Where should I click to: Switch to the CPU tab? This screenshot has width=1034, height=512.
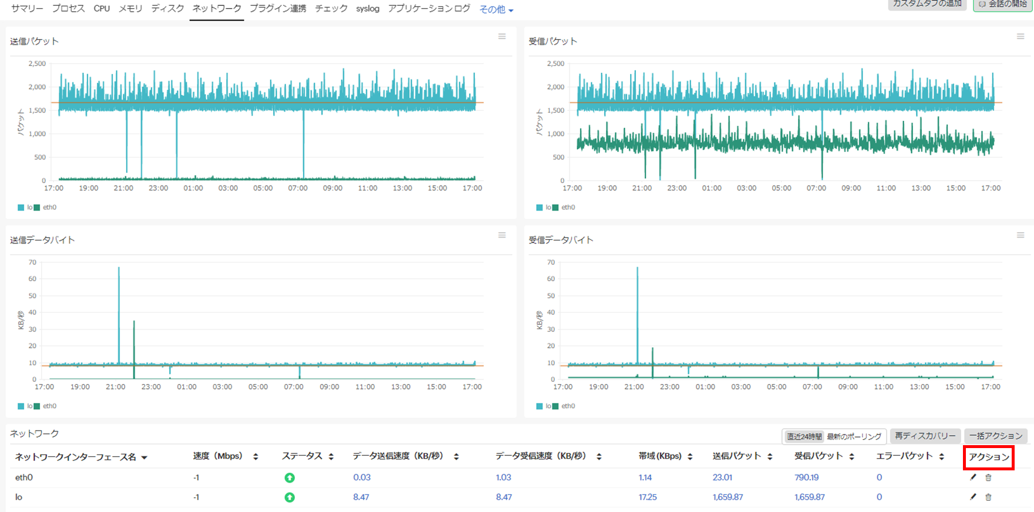tap(102, 9)
